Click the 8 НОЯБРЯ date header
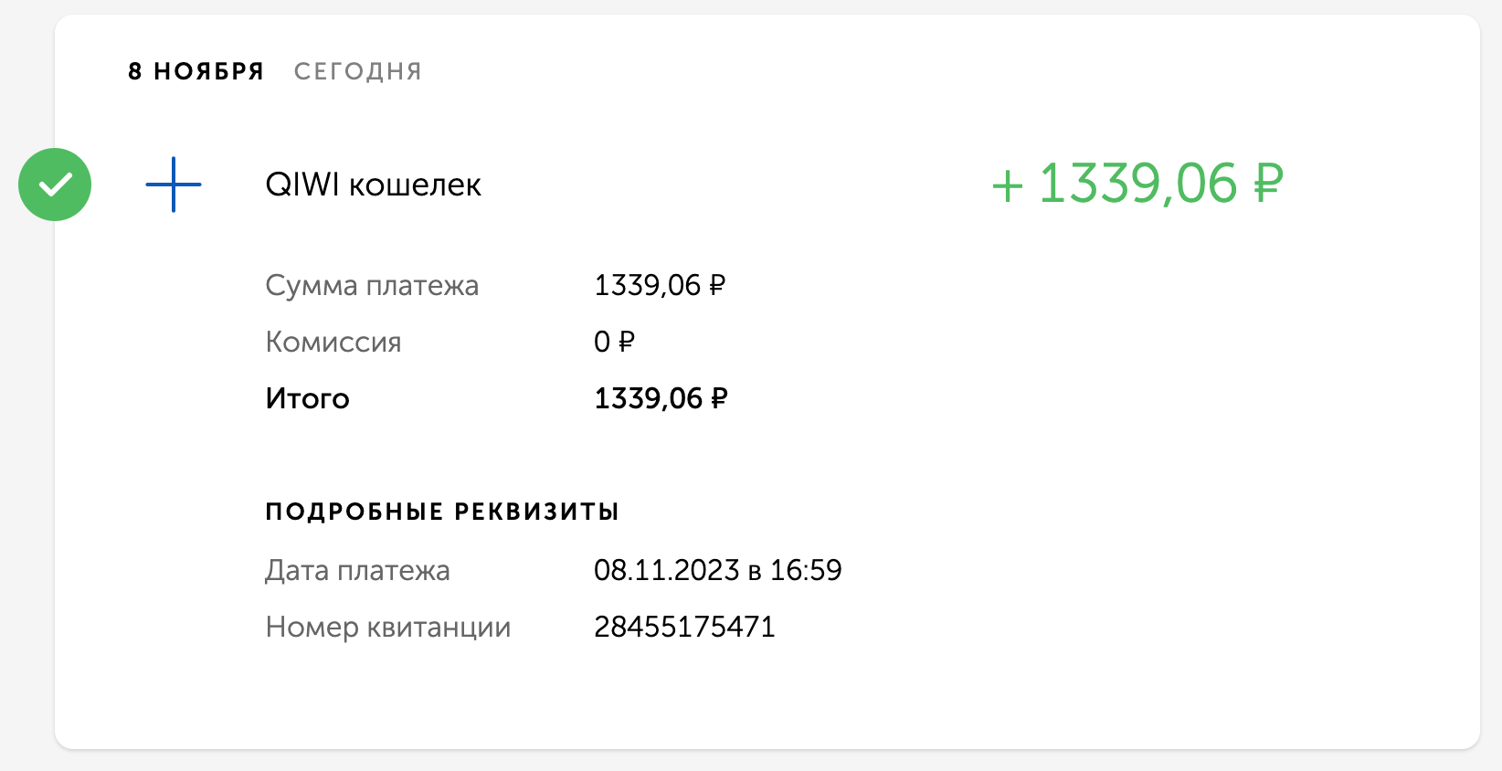1502x771 pixels. pos(196,71)
